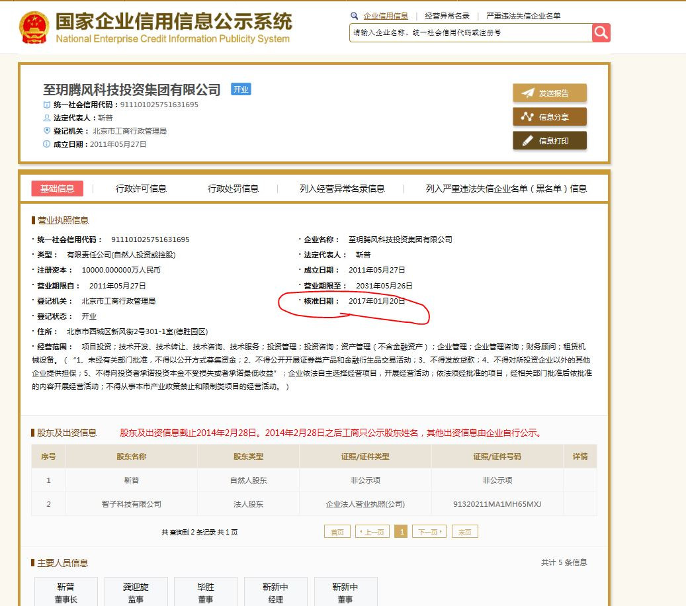Click the 序号 column header
686x606 pixels.
pos(48,456)
